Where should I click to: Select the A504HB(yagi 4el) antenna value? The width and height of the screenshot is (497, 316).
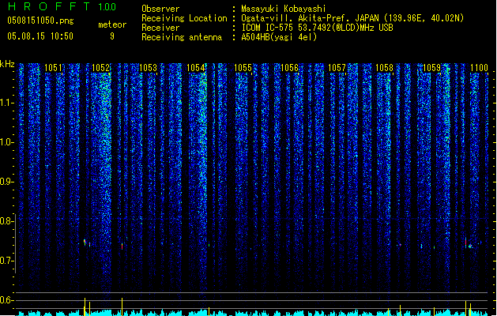279,37
